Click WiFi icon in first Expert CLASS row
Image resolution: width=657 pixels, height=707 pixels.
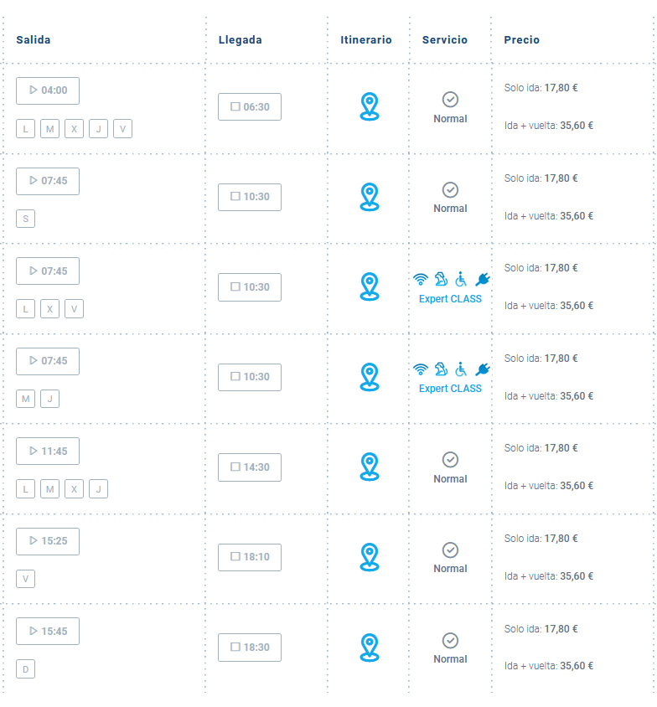tap(421, 280)
